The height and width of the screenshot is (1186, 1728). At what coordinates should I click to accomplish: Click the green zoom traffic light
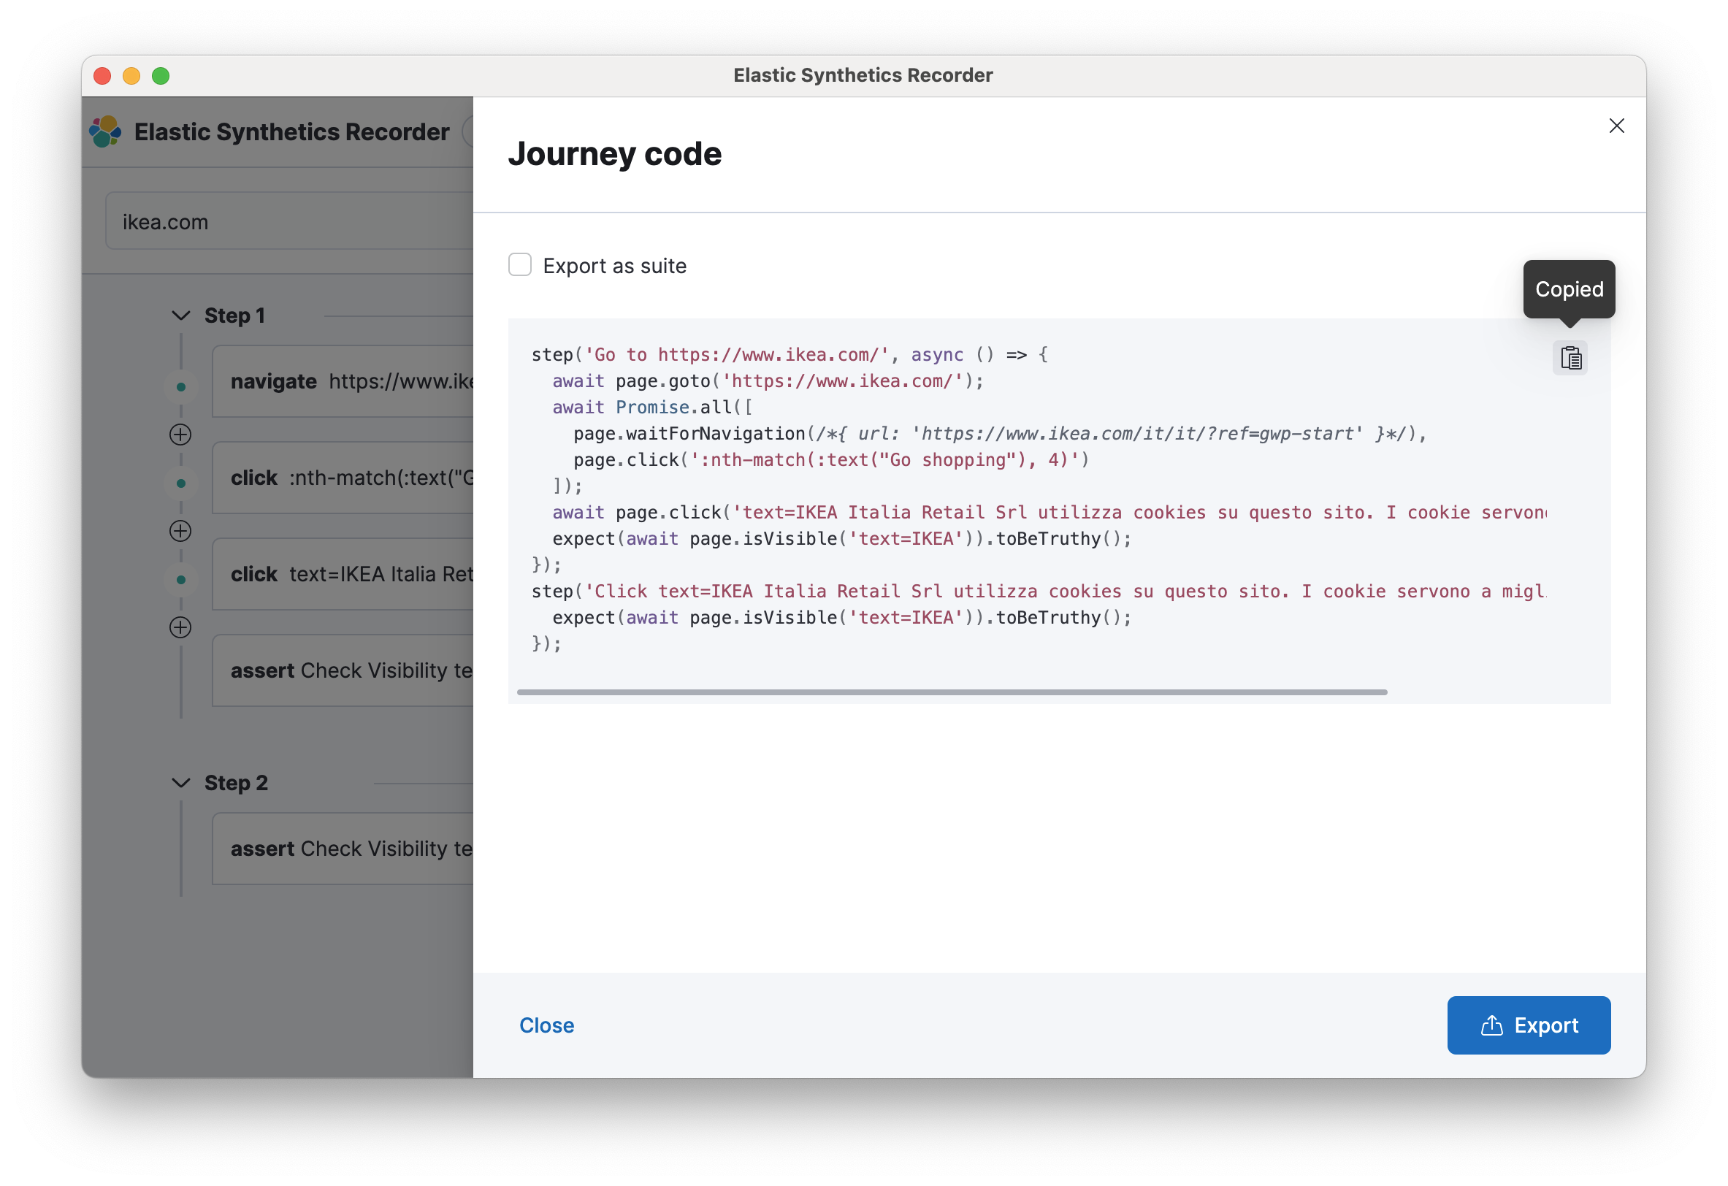click(161, 76)
